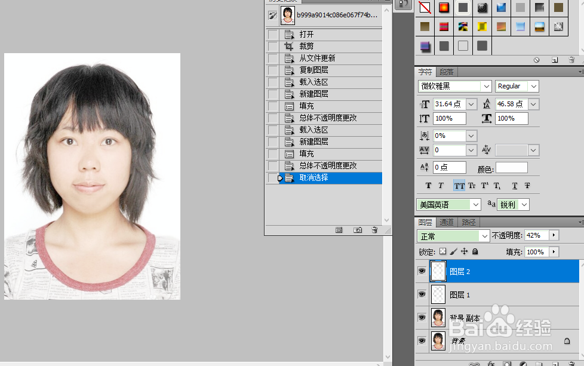The image size is (584, 366).
Task: Apply the rainbow-striped red style preset
Action: point(444,26)
